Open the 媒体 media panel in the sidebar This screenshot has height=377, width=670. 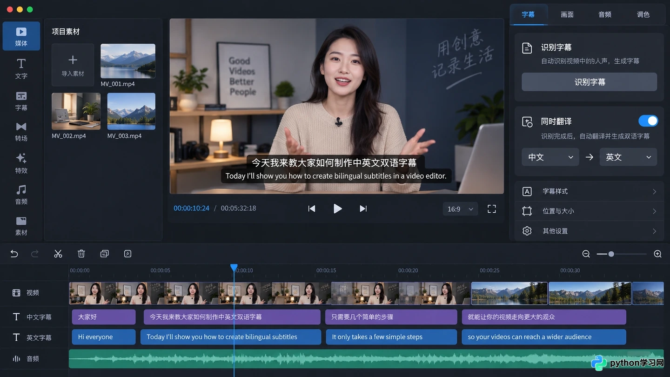21,36
